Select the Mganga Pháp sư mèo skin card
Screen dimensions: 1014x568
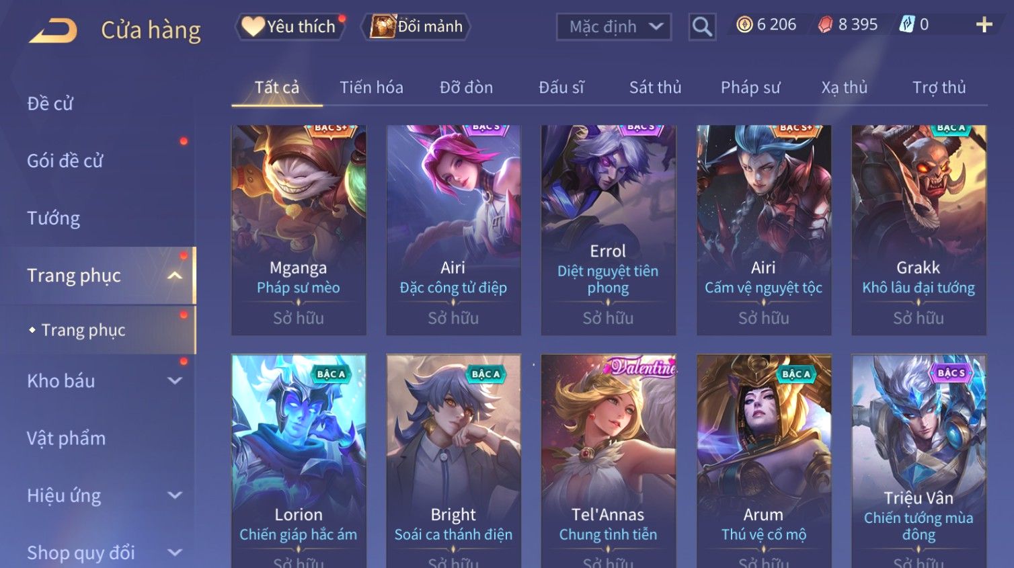[299, 230]
